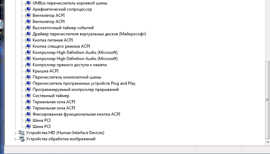Click the icon next to Кнопка питания ACPI

pyautogui.click(x=28, y=40)
